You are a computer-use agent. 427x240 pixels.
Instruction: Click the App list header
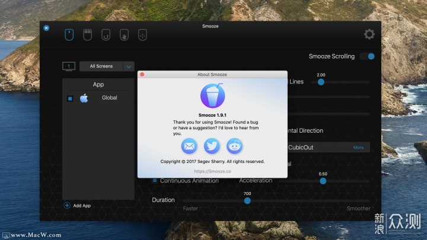point(98,84)
